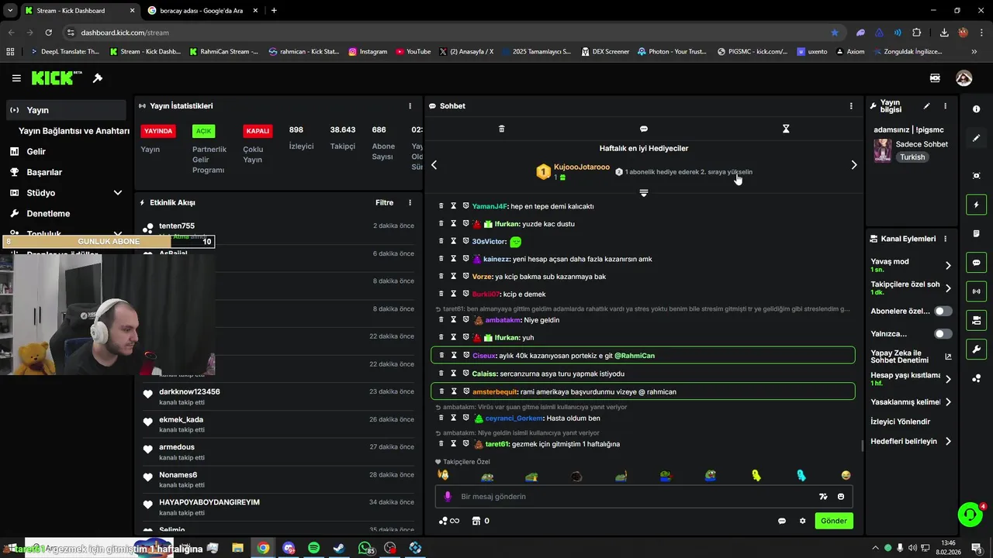Click the lightning bolt sidebar icon
This screenshot has width=993, height=558.
click(x=976, y=205)
